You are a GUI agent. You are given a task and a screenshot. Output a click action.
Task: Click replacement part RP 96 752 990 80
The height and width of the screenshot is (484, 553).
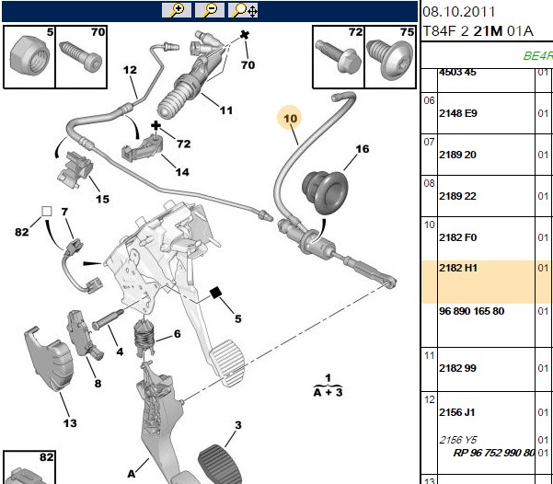[494, 452]
